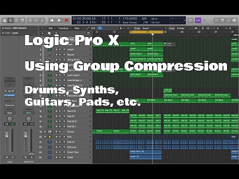Toggle the Inspector button in control bar

[x=10, y=20]
